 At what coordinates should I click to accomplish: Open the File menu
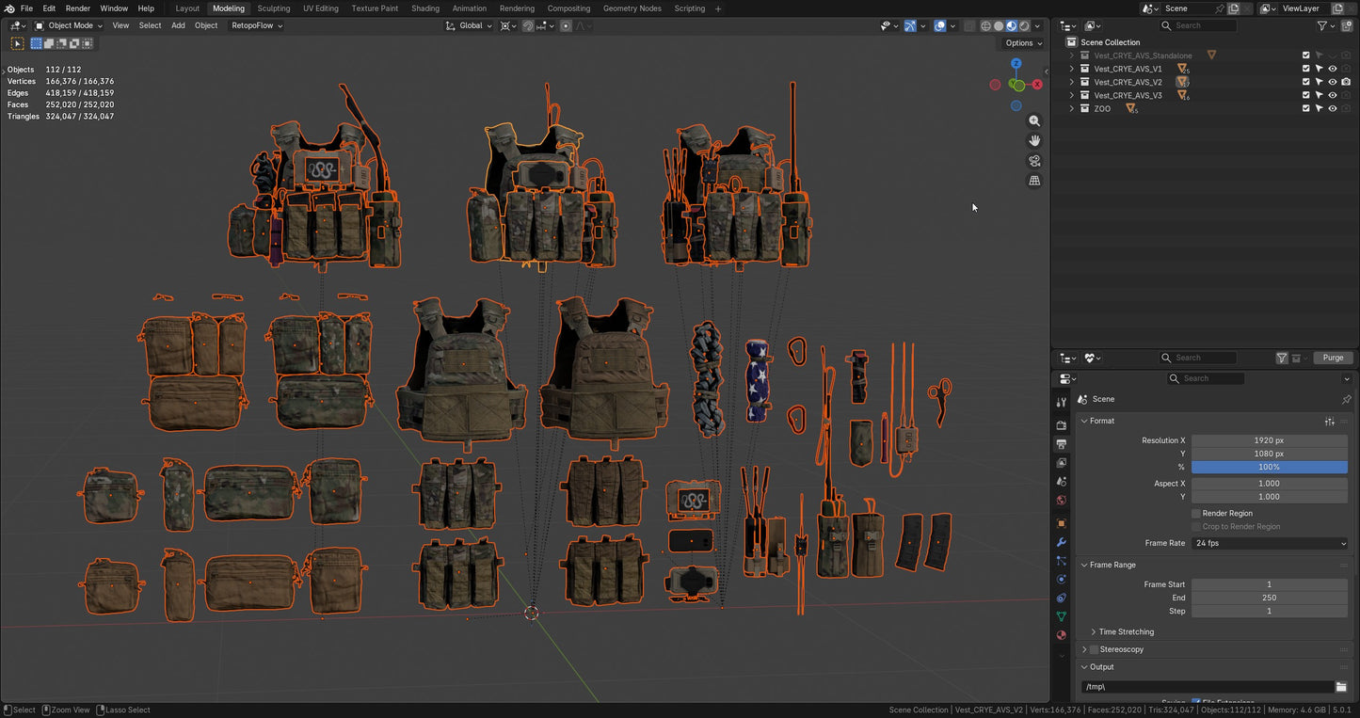pyautogui.click(x=26, y=8)
